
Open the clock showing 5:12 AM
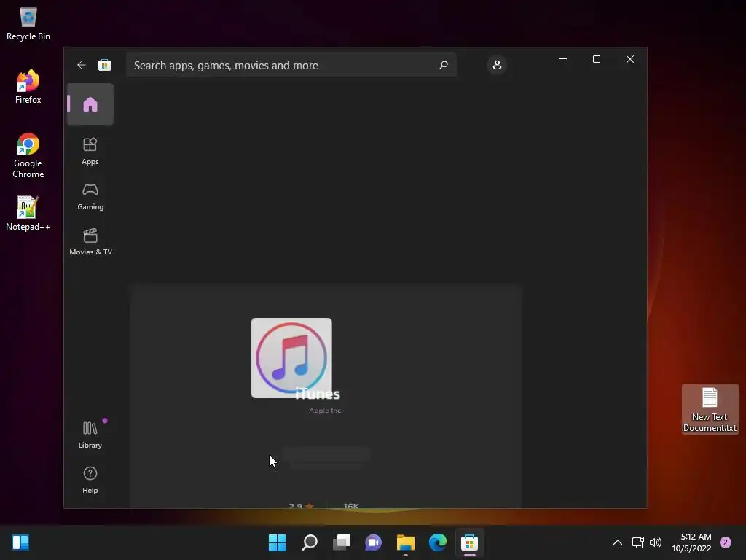[691, 542]
